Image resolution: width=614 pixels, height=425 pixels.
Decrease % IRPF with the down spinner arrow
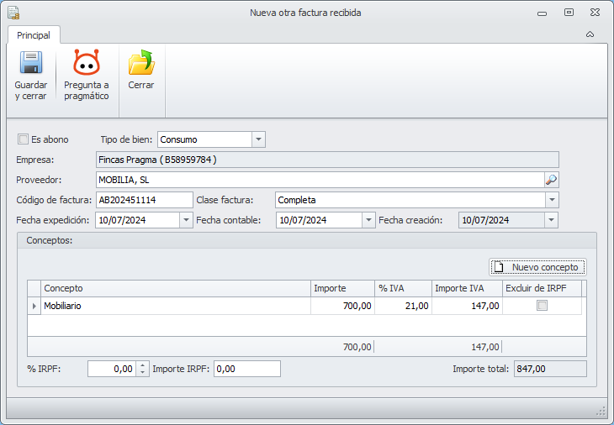142,372
